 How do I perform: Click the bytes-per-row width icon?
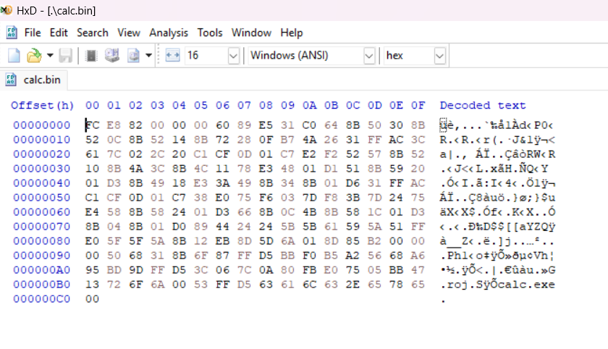[172, 56]
